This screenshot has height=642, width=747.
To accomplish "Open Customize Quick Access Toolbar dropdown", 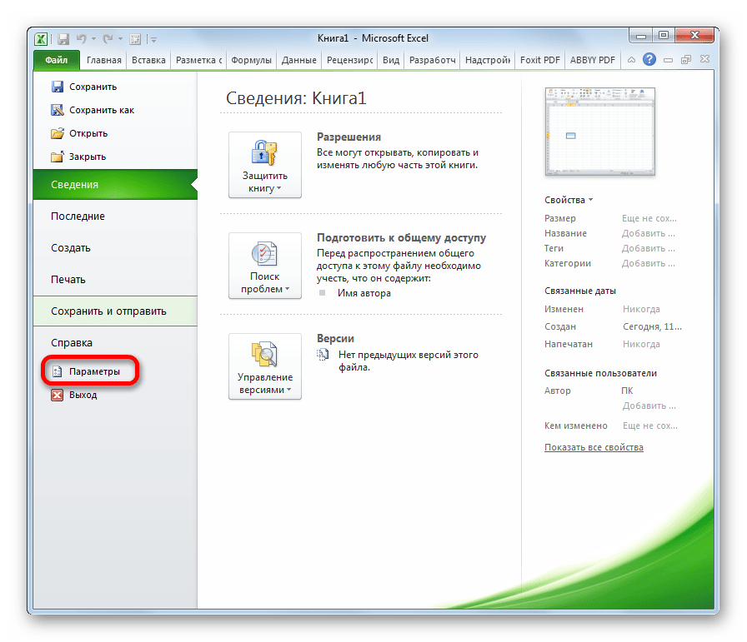I will (154, 40).
